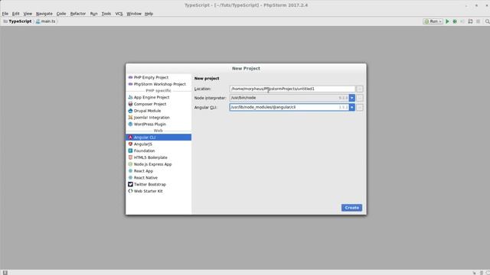Browse for project Location folder
The height and width of the screenshot is (275, 490).
coord(360,89)
